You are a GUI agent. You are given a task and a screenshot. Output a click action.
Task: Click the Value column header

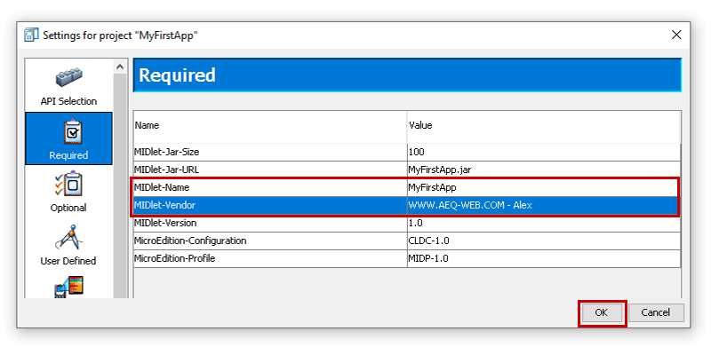tap(543, 126)
